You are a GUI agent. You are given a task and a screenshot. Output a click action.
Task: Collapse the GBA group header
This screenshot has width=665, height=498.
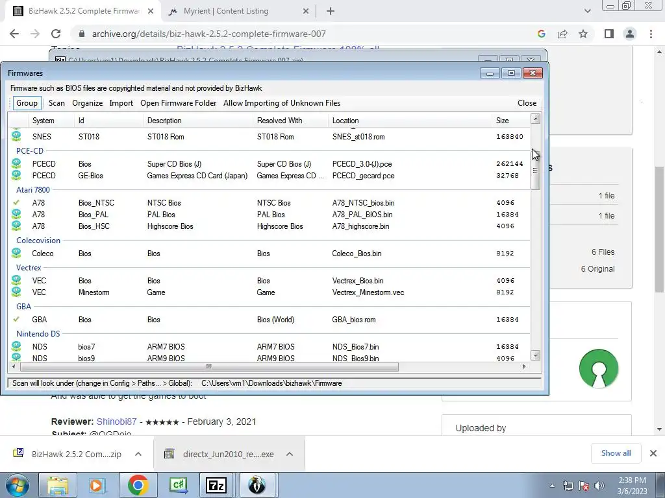coord(24,307)
